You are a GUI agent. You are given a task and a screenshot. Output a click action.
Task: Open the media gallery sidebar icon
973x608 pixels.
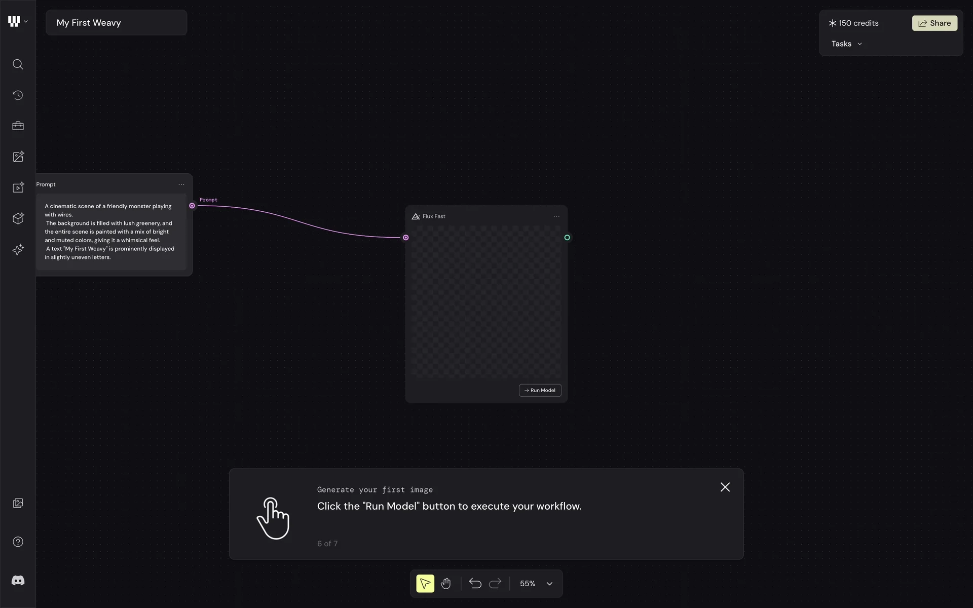tap(18, 503)
